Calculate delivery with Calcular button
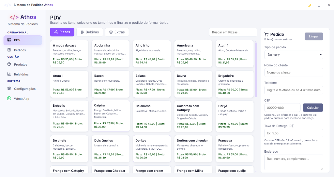This screenshot has height=177, width=334. 313,107
